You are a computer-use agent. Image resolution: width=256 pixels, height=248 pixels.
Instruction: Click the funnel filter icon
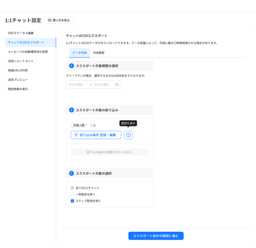coord(76,135)
